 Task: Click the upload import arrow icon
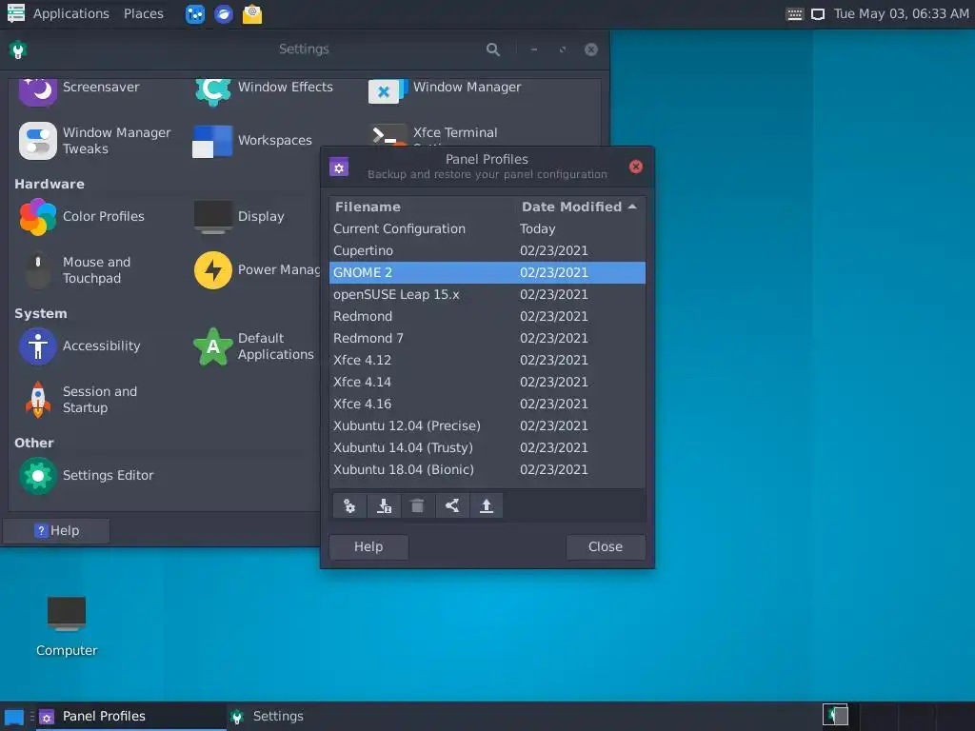[487, 506]
